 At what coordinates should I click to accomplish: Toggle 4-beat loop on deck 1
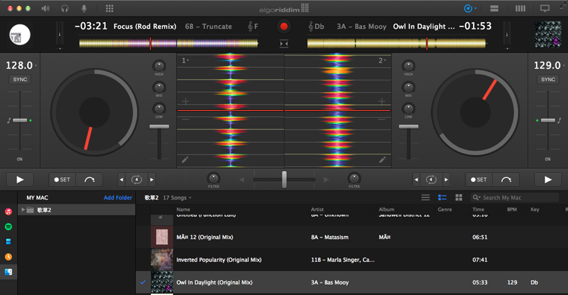tap(136, 179)
